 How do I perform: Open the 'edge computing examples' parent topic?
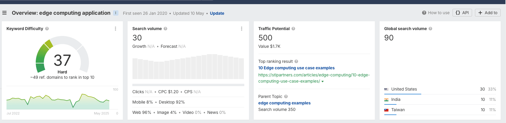(284, 103)
